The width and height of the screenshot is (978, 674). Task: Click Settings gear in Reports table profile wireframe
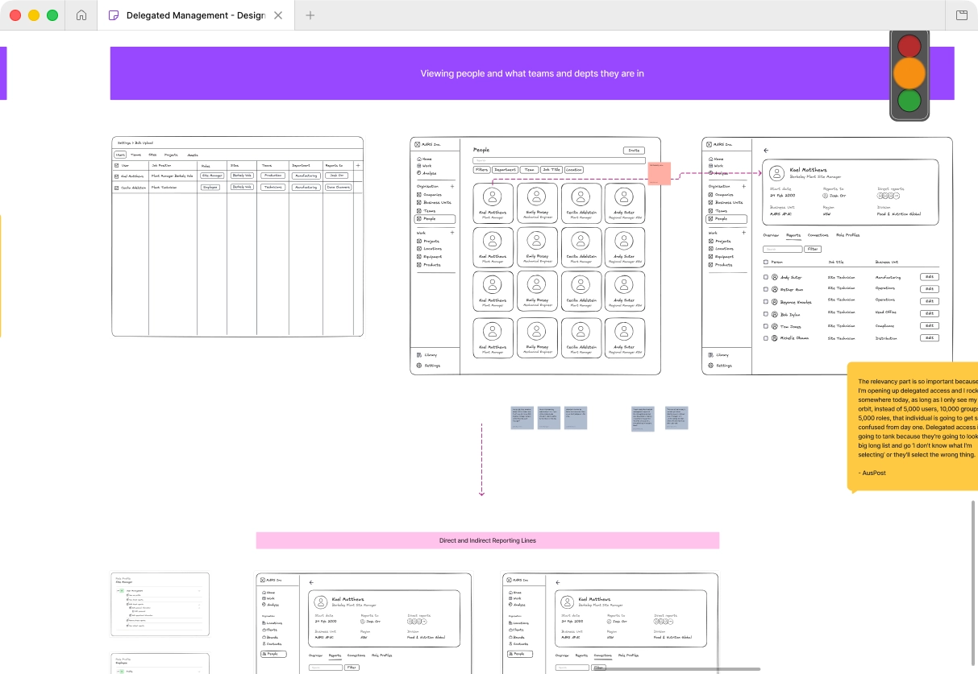click(x=710, y=366)
